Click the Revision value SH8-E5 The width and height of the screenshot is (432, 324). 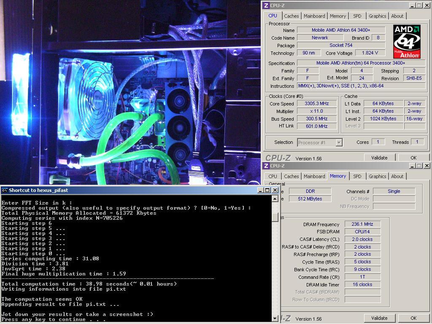(x=414, y=78)
